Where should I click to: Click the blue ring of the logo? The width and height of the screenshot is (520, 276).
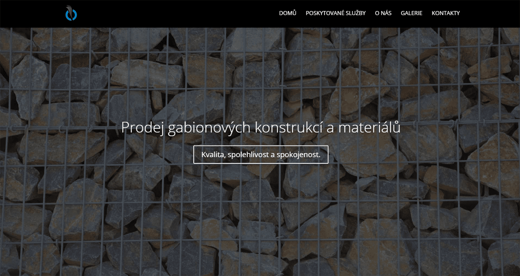67,15
